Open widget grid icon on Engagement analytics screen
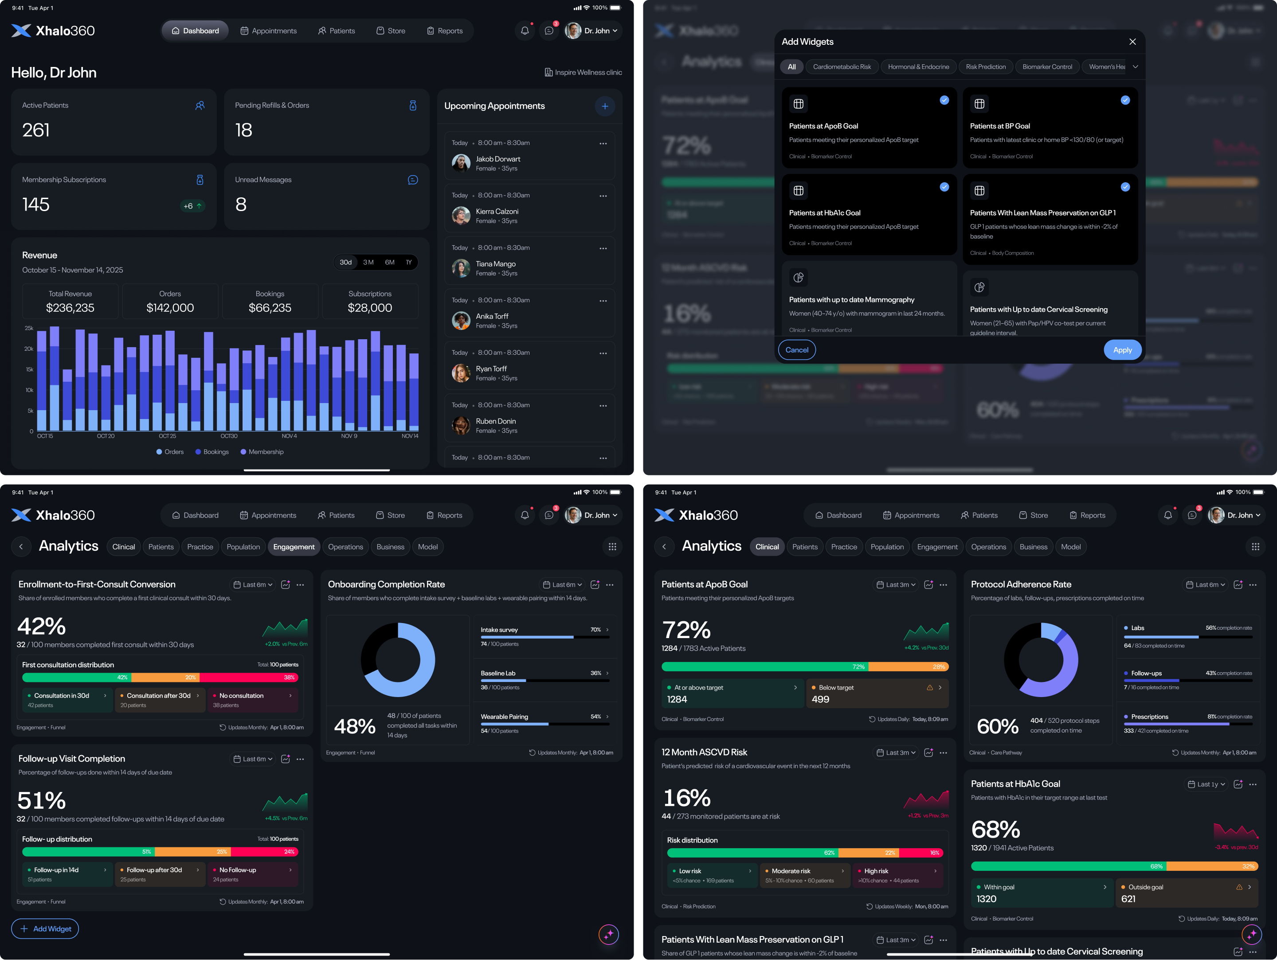Screen dimensions: 1277x960 point(612,547)
